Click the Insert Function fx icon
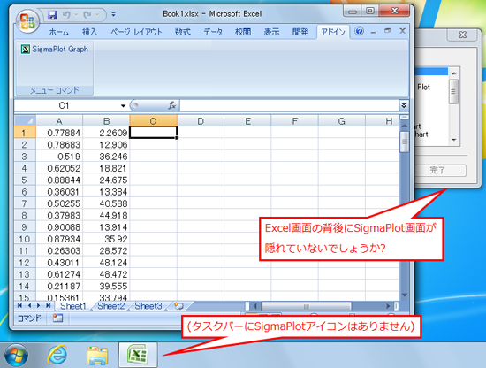Viewport: 486px width, 368px height. coord(172,105)
